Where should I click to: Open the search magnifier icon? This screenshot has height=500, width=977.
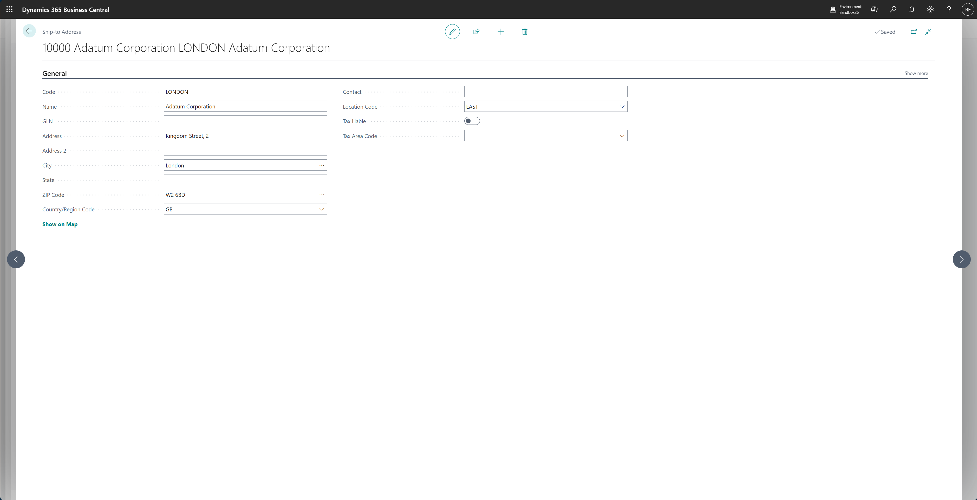[893, 9]
